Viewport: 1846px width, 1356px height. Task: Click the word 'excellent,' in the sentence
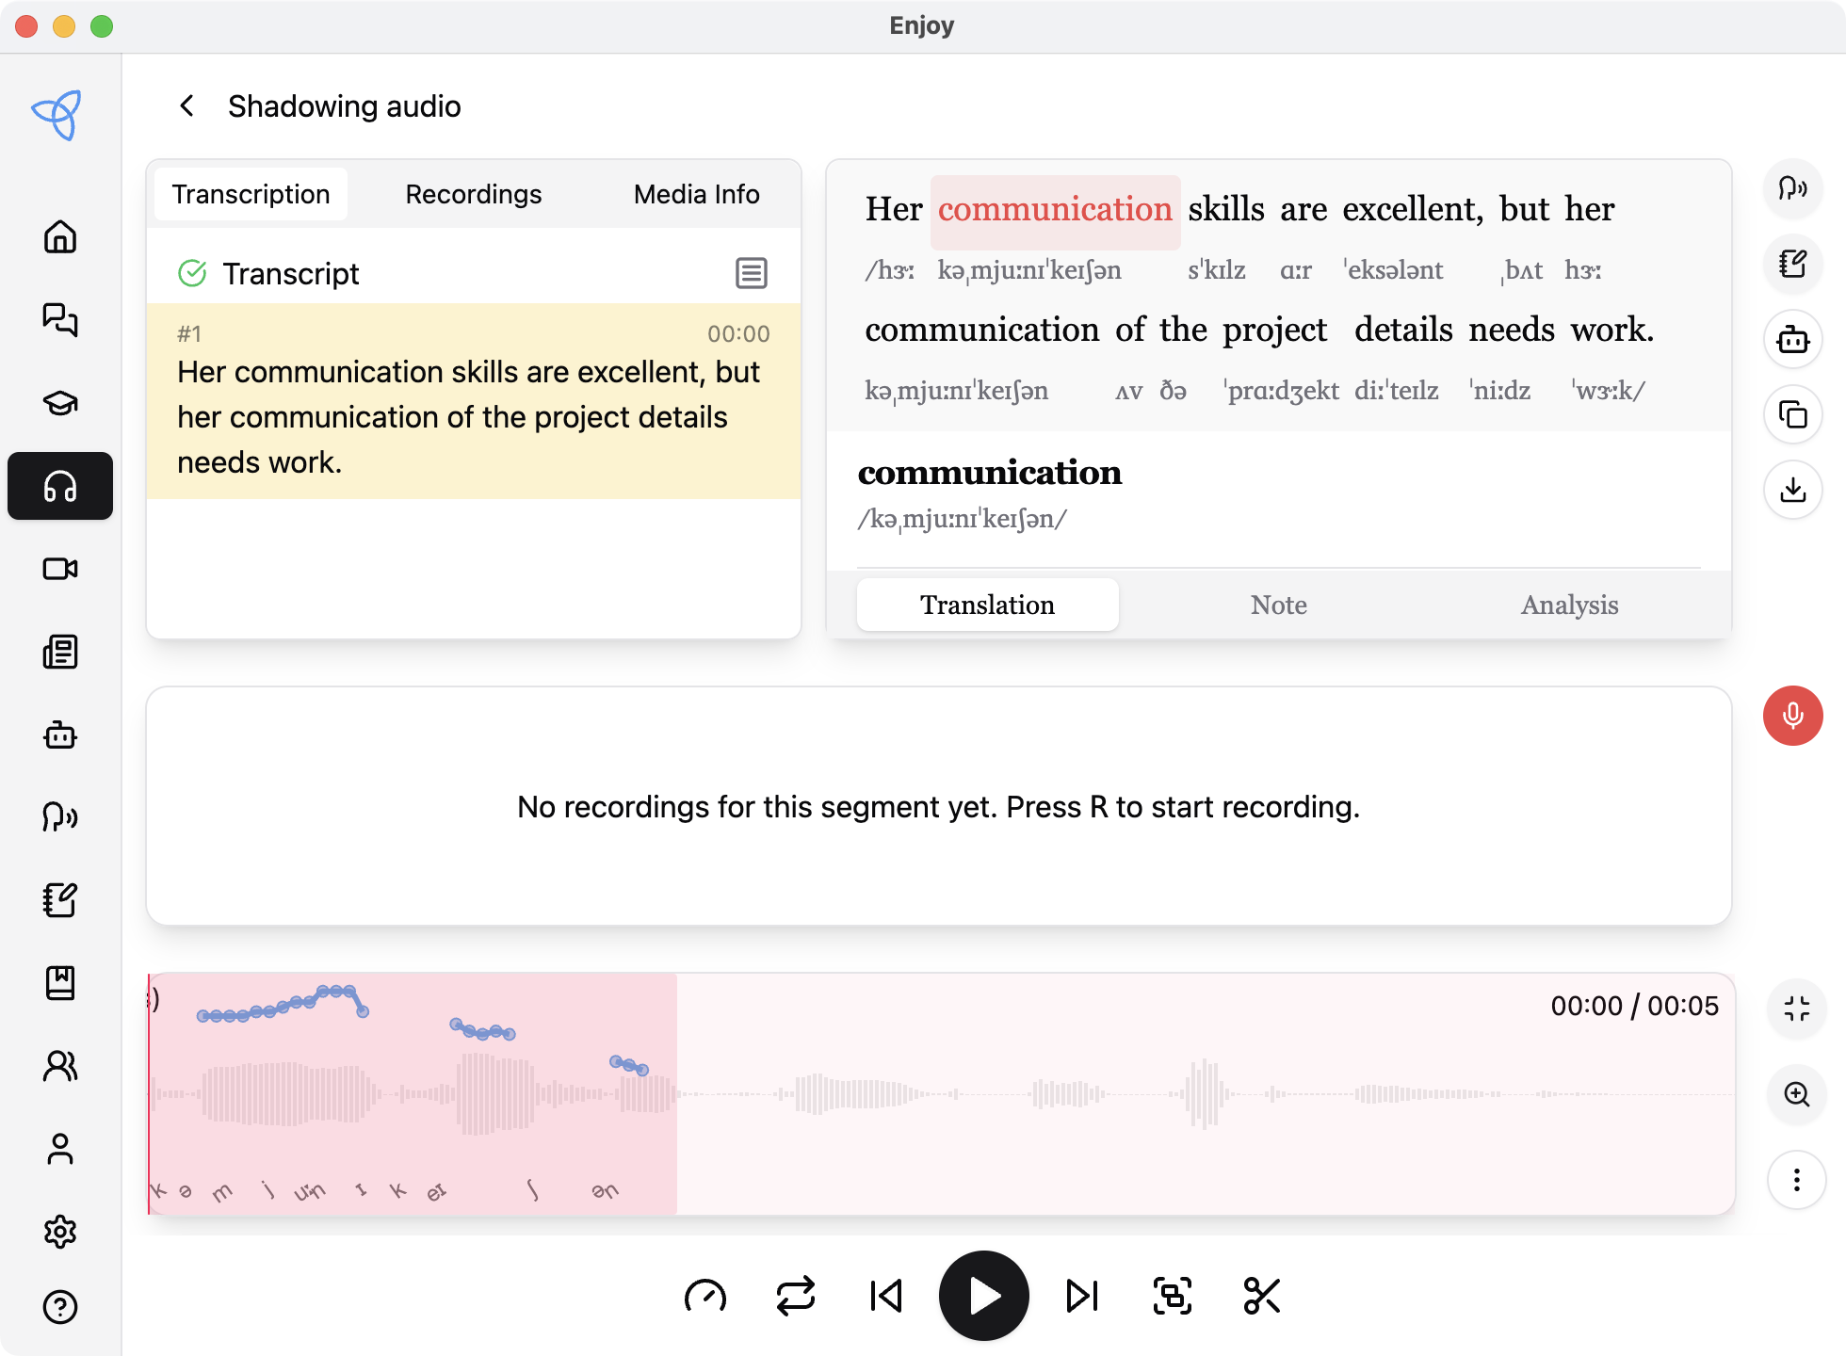point(1412,209)
